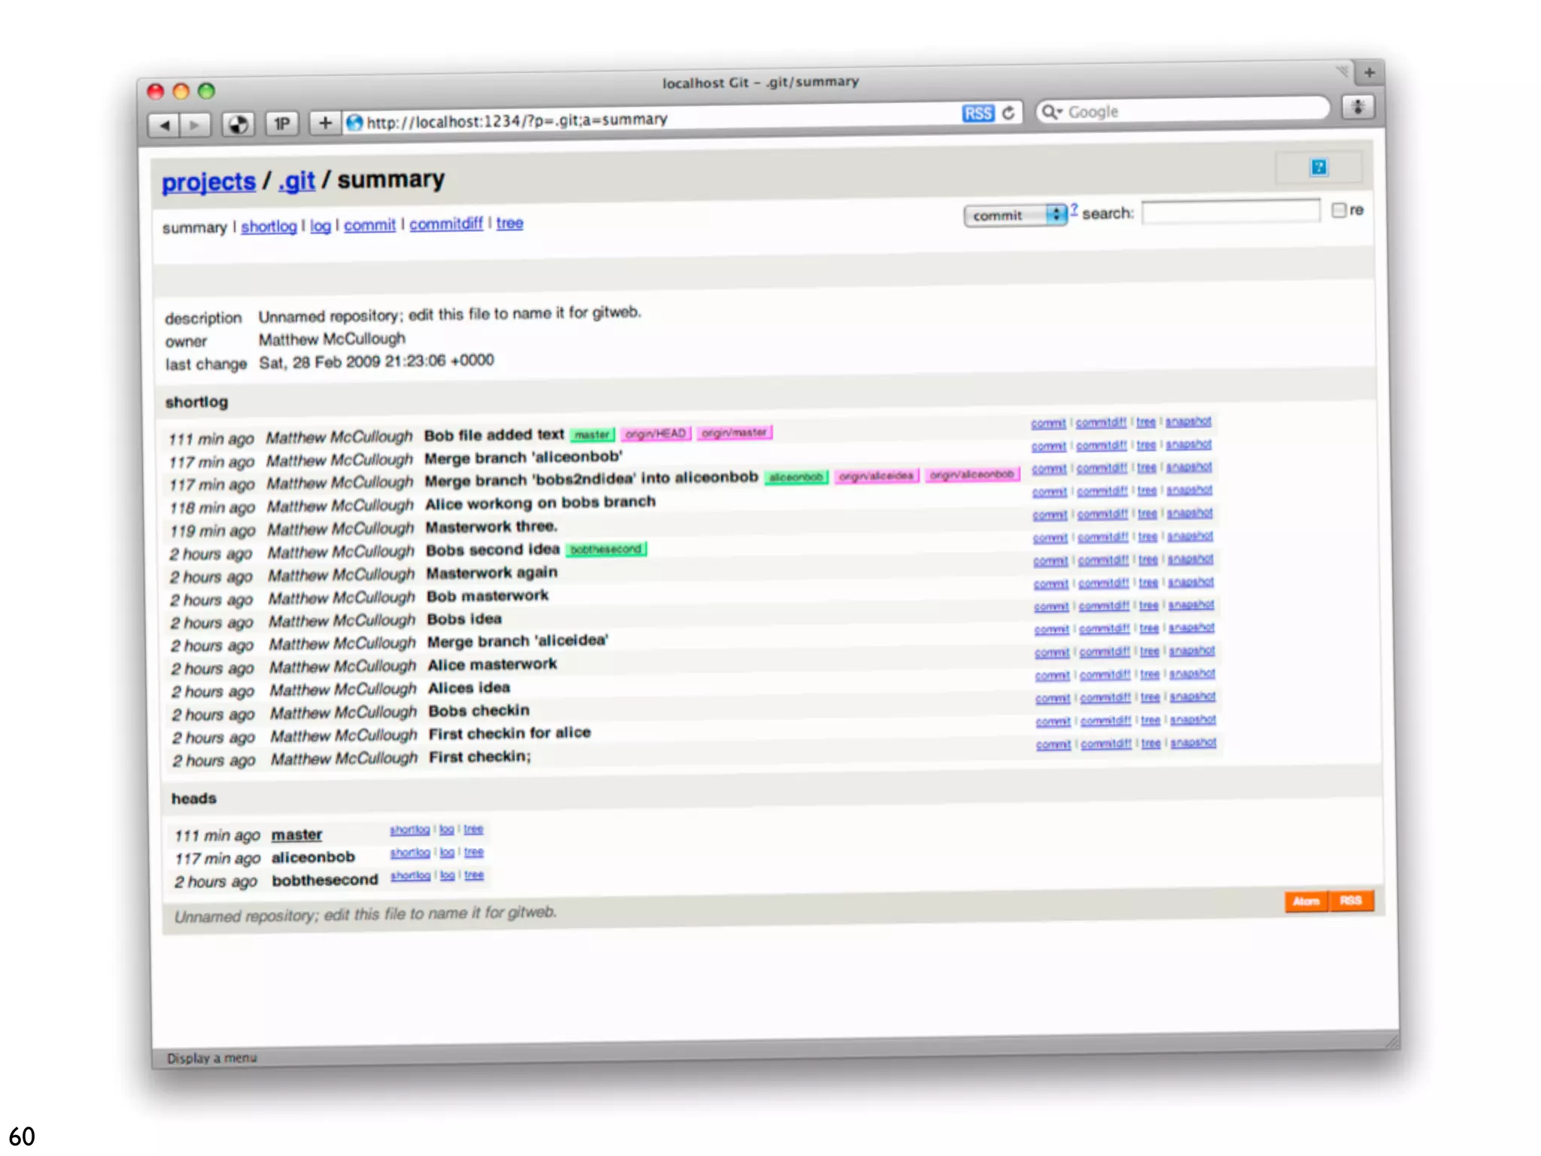Open commit 'Masterwork three.'
The height and width of the screenshot is (1156, 1541).
tap(491, 527)
